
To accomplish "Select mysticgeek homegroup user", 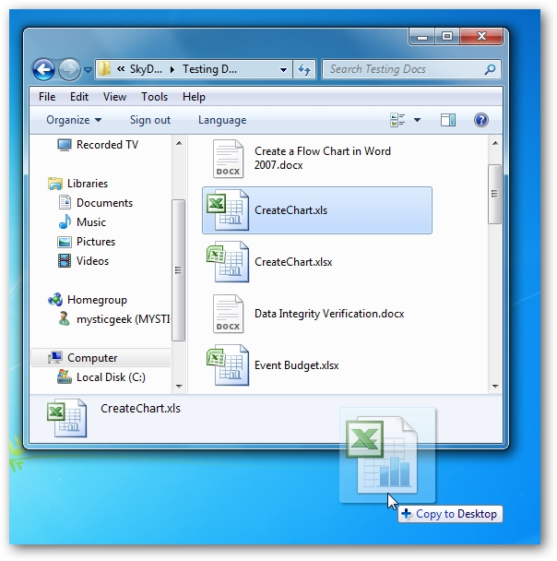I will point(123,318).
